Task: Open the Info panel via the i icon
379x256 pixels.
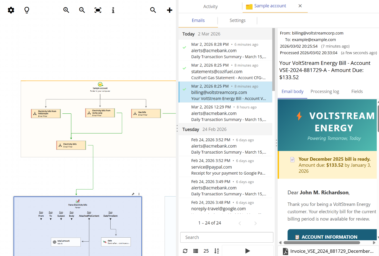Action: tap(113, 10)
